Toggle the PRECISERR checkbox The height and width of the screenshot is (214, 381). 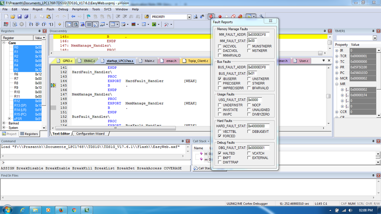(220, 83)
